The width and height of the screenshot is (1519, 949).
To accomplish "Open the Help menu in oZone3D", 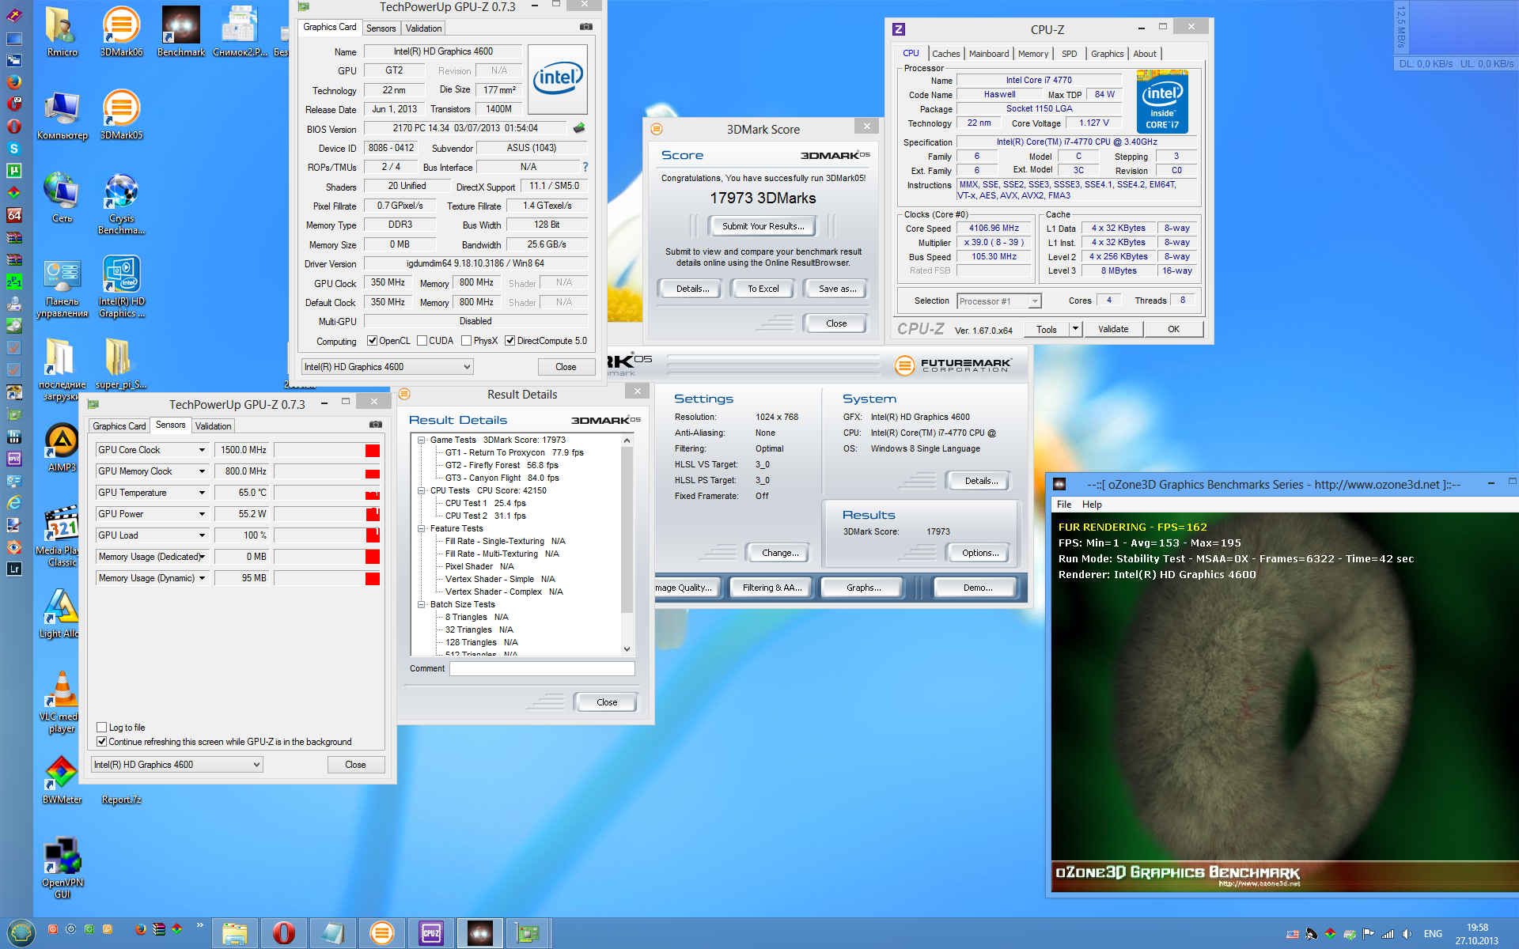I will [1092, 505].
